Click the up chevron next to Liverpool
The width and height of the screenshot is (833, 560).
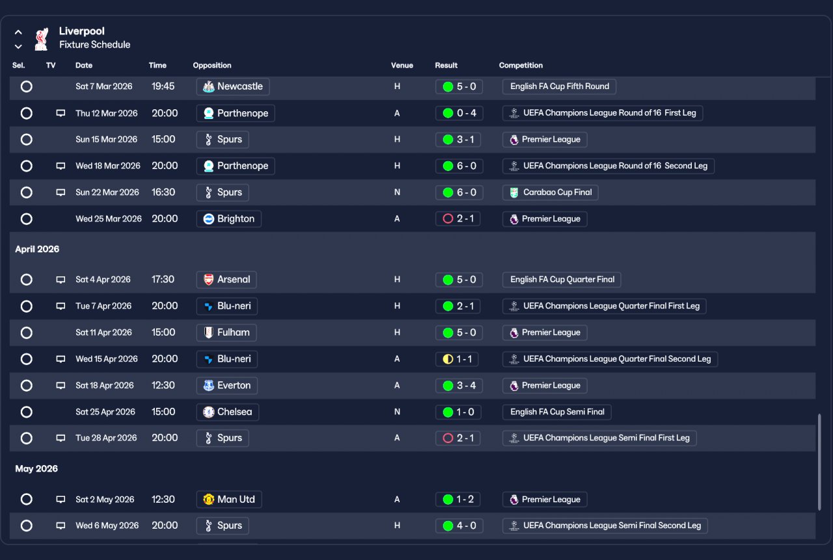click(18, 32)
